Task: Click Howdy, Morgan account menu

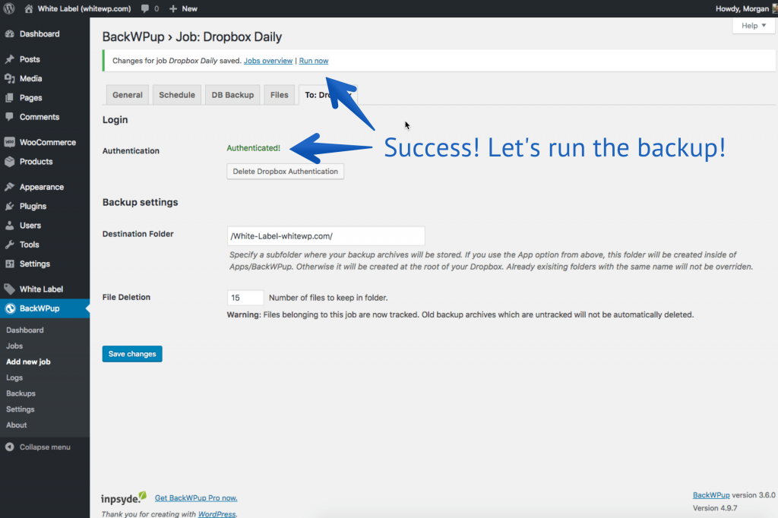Action: 746,8
